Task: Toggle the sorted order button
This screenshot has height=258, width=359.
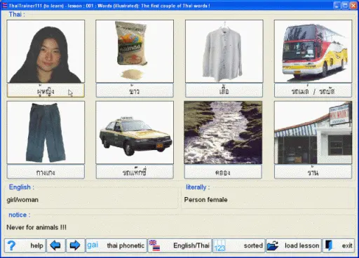Action: pos(238,245)
